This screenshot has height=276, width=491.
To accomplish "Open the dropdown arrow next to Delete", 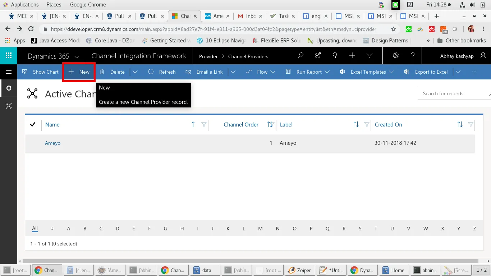I will point(135,72).
